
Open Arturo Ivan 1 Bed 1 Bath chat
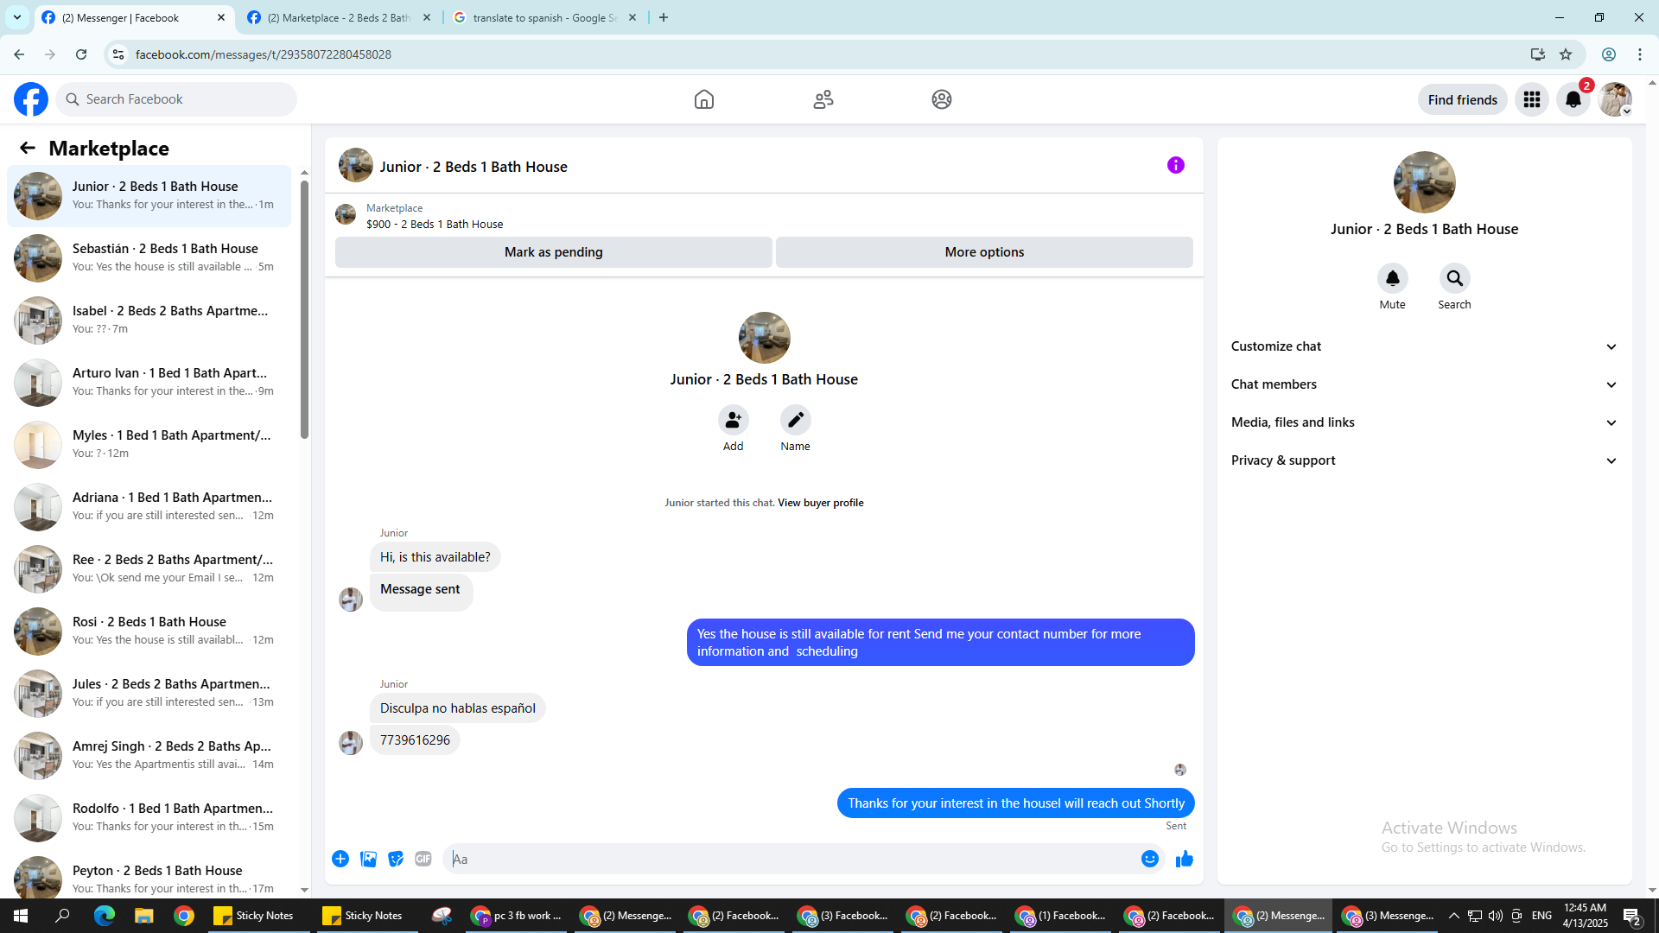149,382
